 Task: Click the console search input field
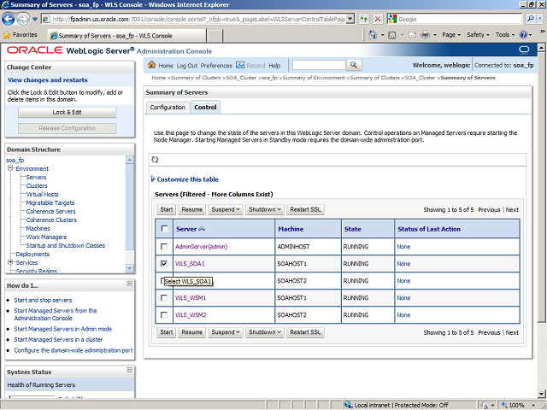click(318, 65)
